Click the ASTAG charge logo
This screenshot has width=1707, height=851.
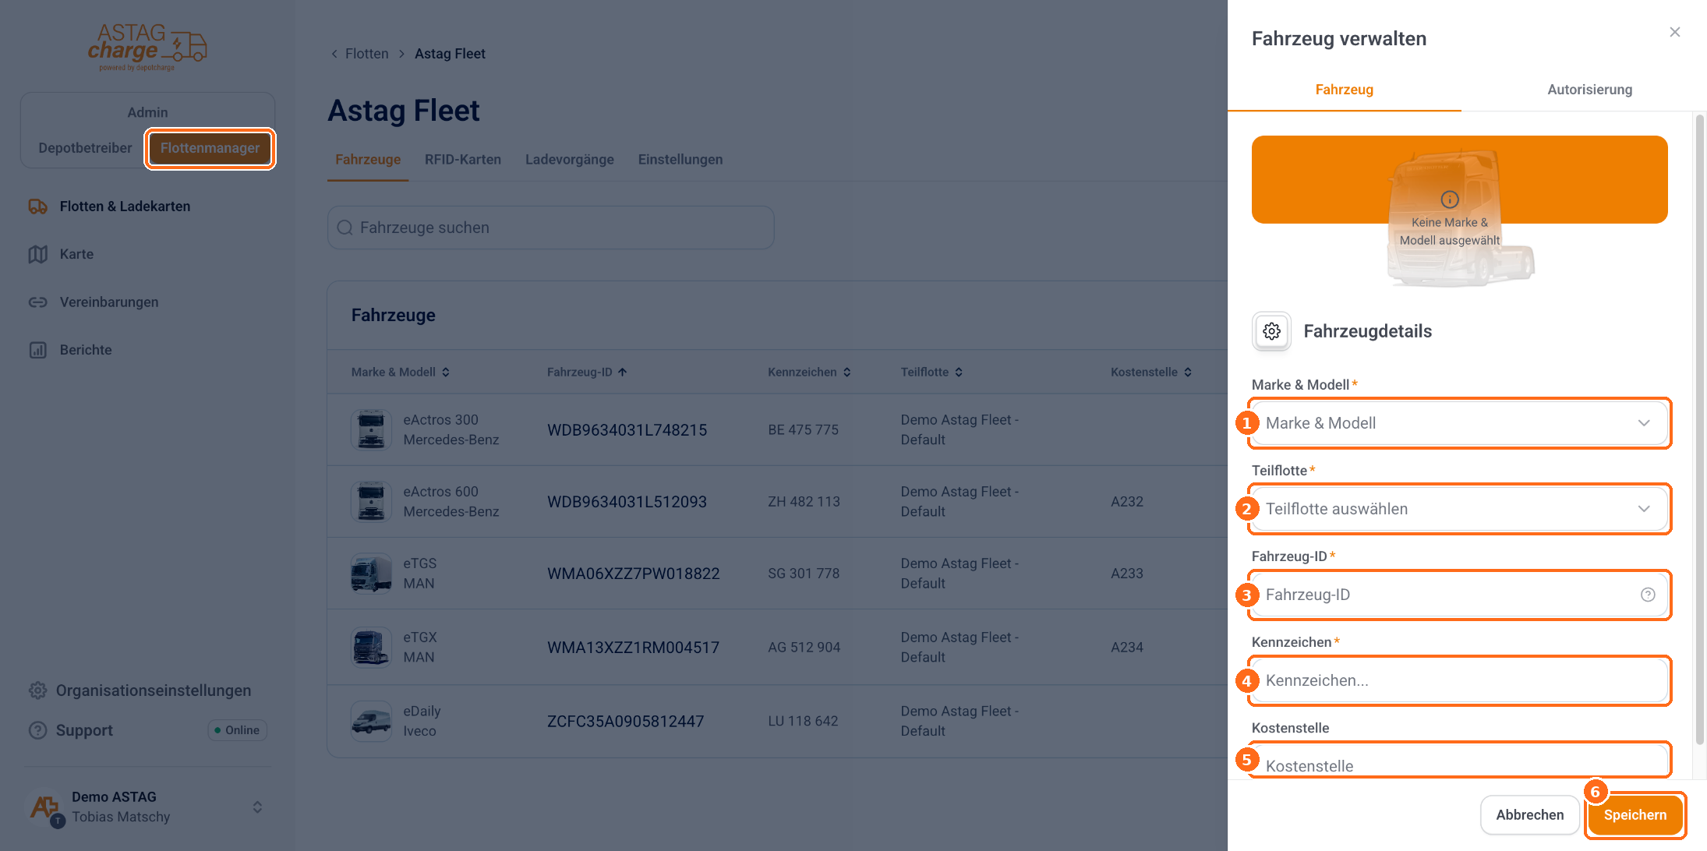click(147, 48)
